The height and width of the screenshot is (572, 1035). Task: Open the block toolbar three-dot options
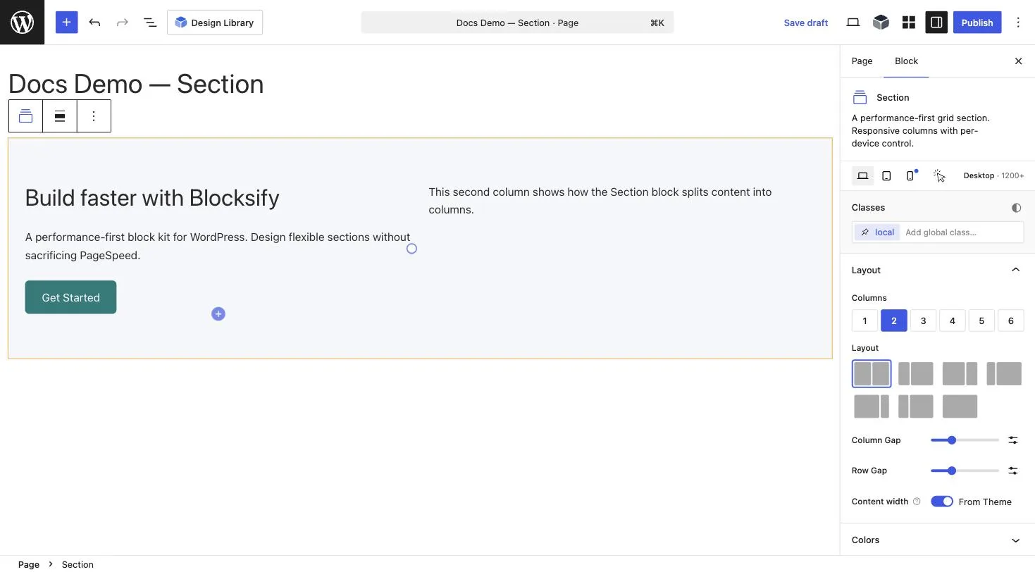click(94, 116)
